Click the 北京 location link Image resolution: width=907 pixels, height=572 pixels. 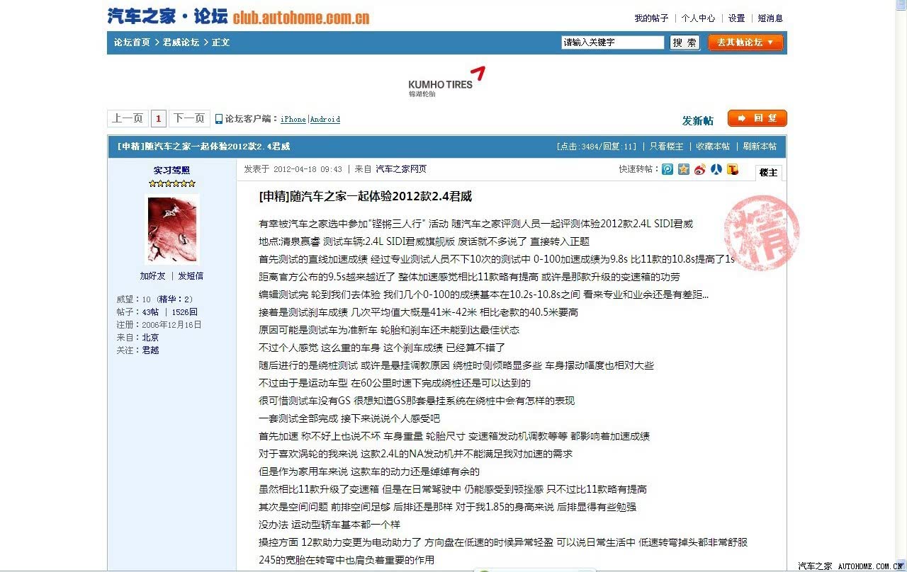150,338
